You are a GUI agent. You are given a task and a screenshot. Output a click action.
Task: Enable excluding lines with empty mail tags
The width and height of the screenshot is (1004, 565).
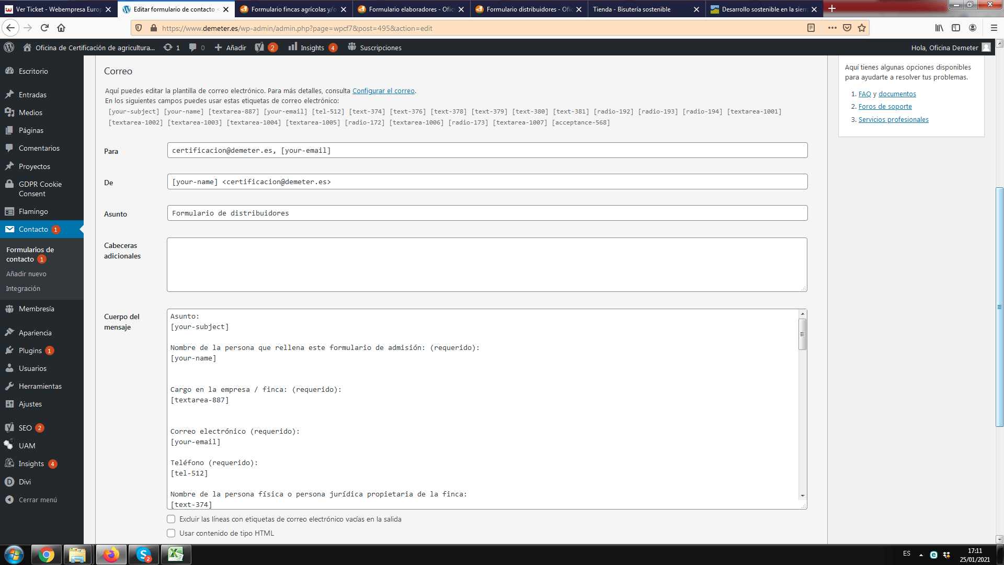[x=171, y=519]
